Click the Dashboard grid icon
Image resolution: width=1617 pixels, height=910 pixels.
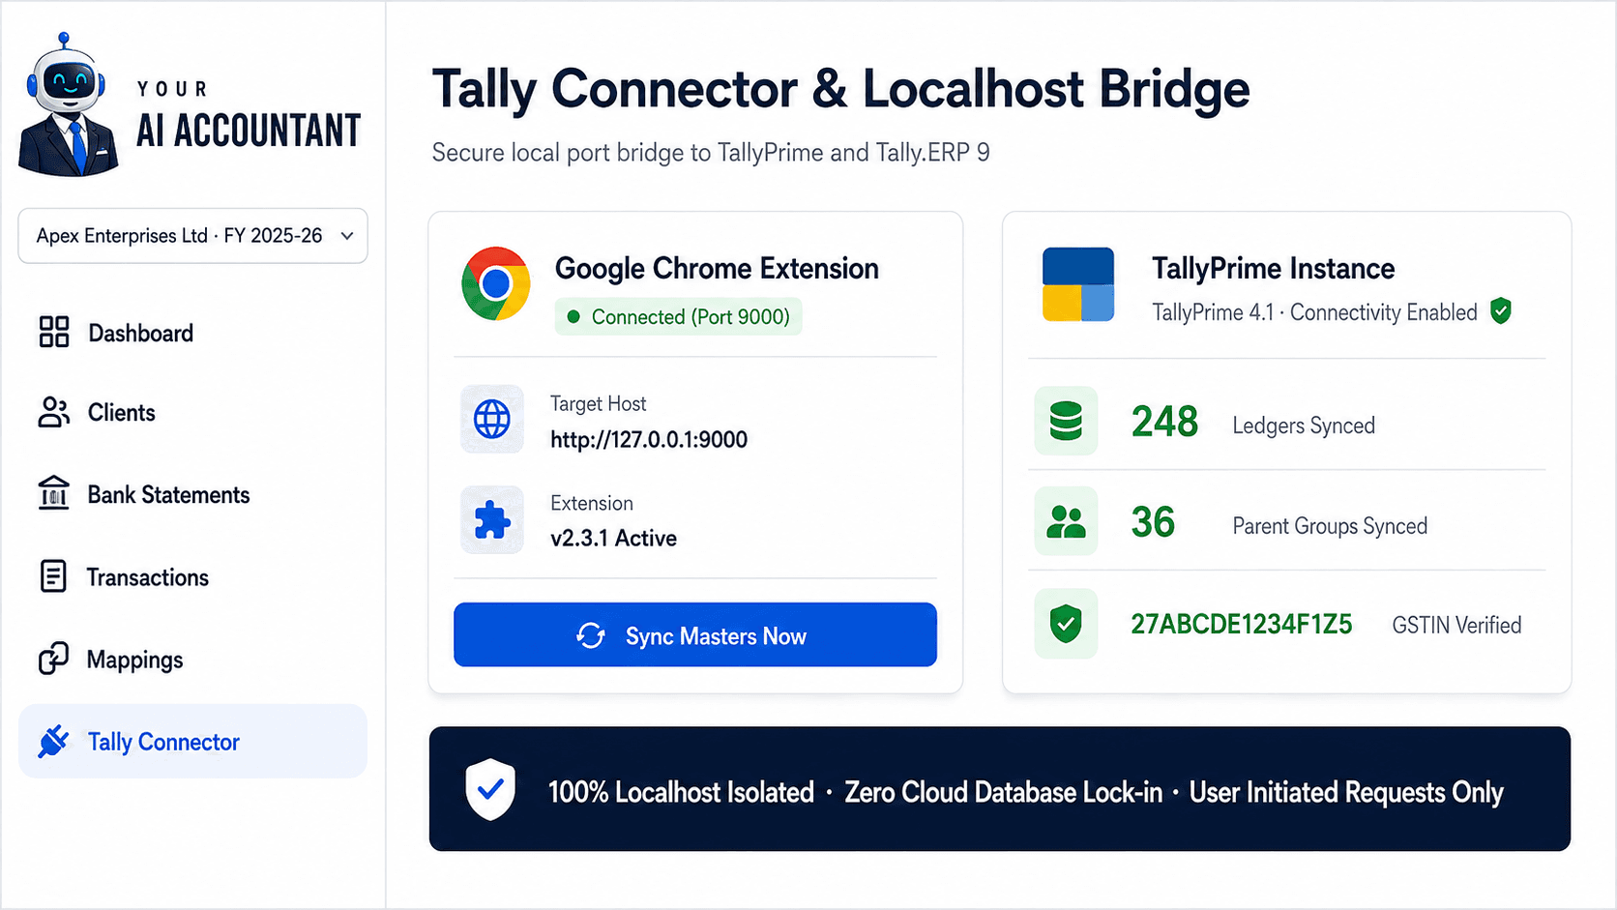pyautogui.click(x=54, y=332)
